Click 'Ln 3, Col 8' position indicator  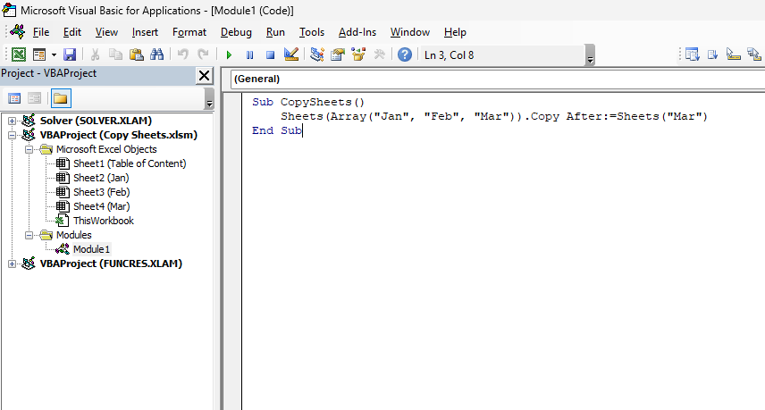pyautogui.click(x=449, y=55)
